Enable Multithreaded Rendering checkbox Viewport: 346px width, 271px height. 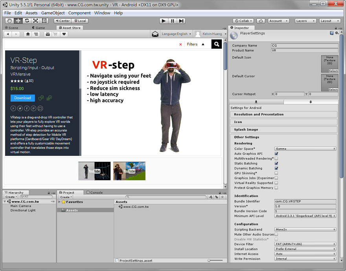pyautogui.click(x=276, y=158)
